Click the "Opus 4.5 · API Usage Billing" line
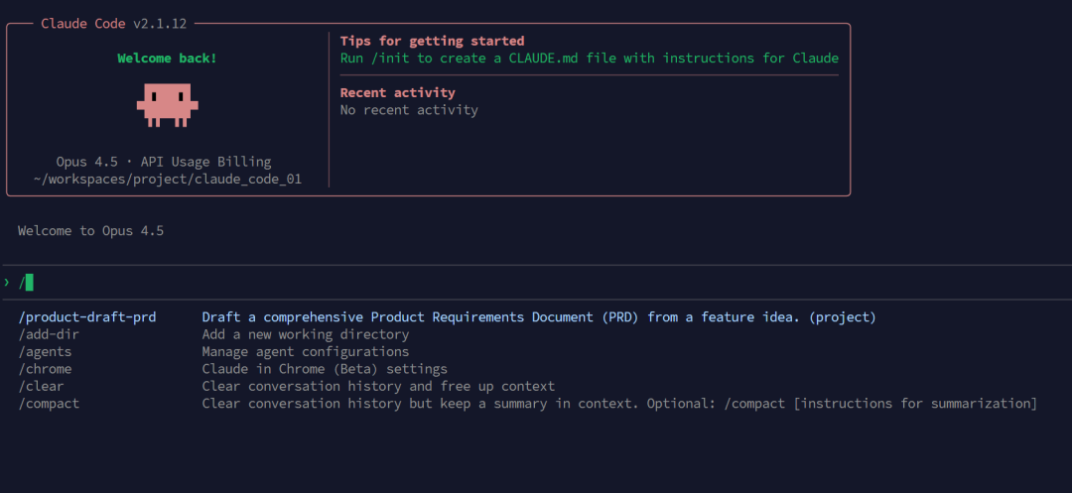Viewport: 1072px width, 493px height. pos(164,162)
